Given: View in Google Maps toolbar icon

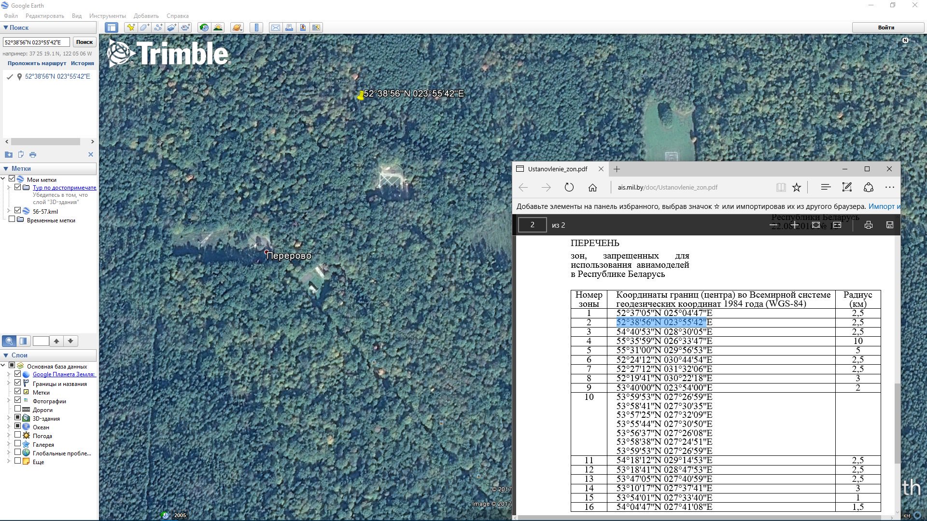Looking at the screenshot, I should pyautogui.click(x=316, y=27).
